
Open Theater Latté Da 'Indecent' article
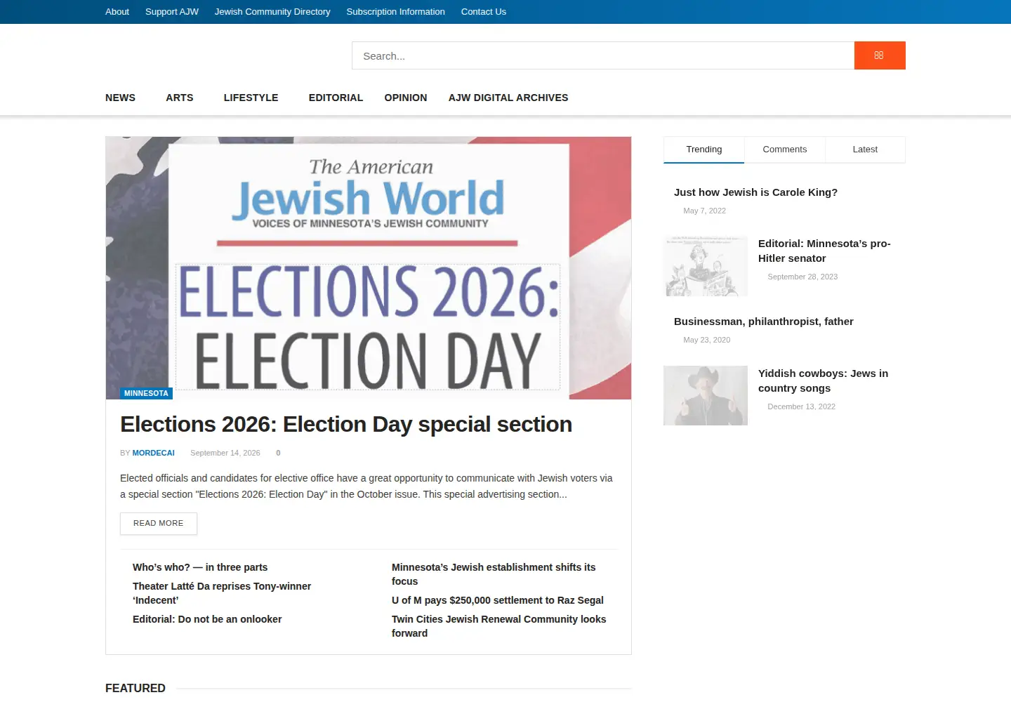(222, 593)
